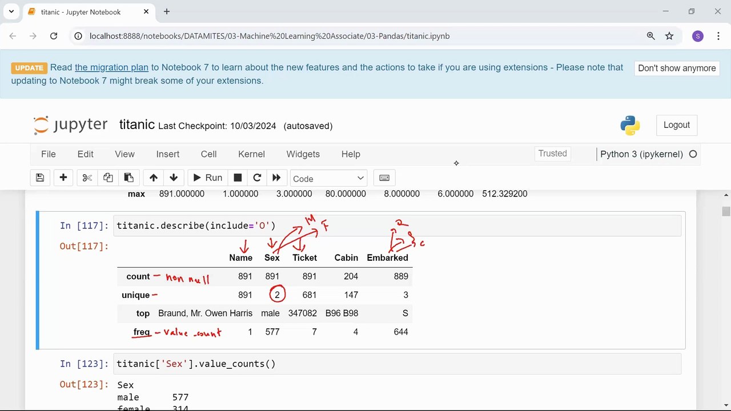Click the Logout button

[677, 125]
